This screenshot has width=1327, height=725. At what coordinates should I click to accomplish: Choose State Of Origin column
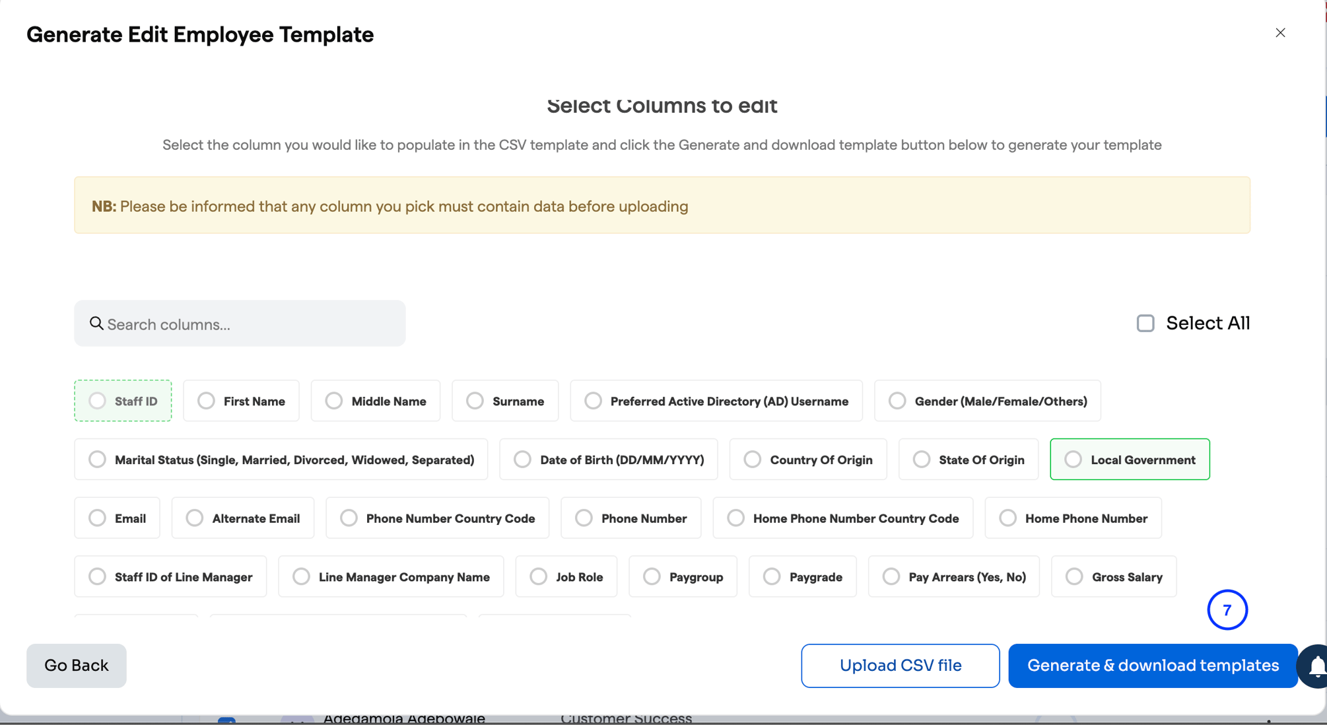click(x=969, y=460)
